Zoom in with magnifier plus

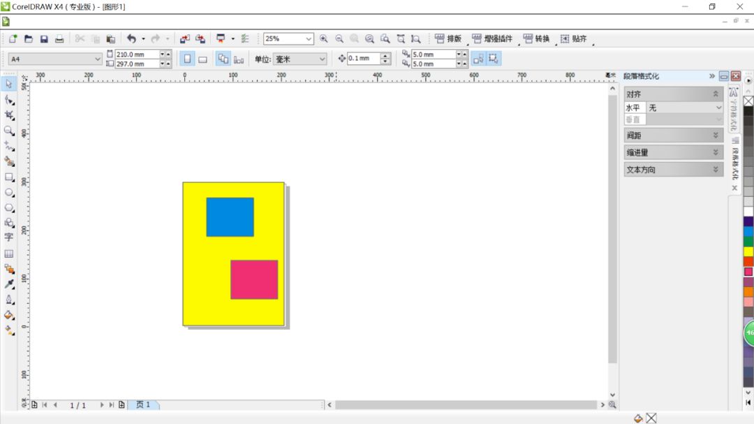pos(324,38)
